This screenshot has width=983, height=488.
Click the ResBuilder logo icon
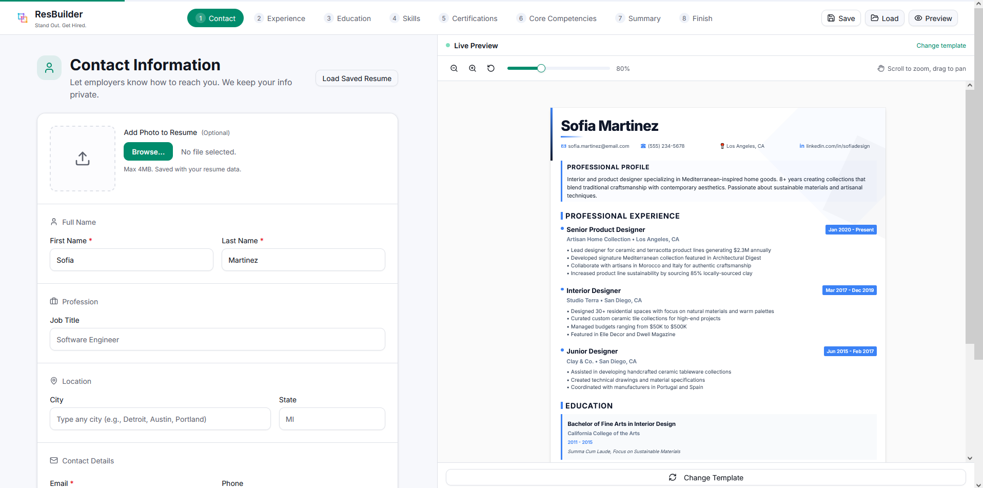coord(23,18)
